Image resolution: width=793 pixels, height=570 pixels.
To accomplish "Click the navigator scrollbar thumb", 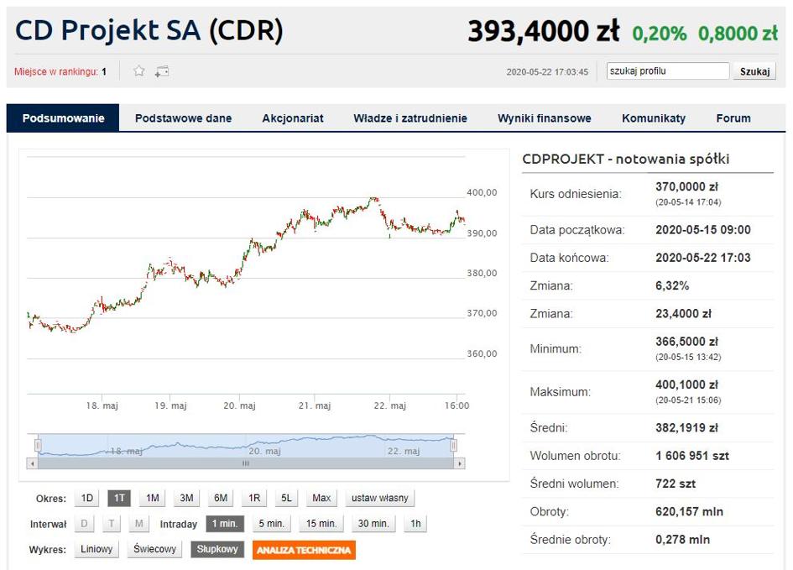I will (x=246, y=463).
